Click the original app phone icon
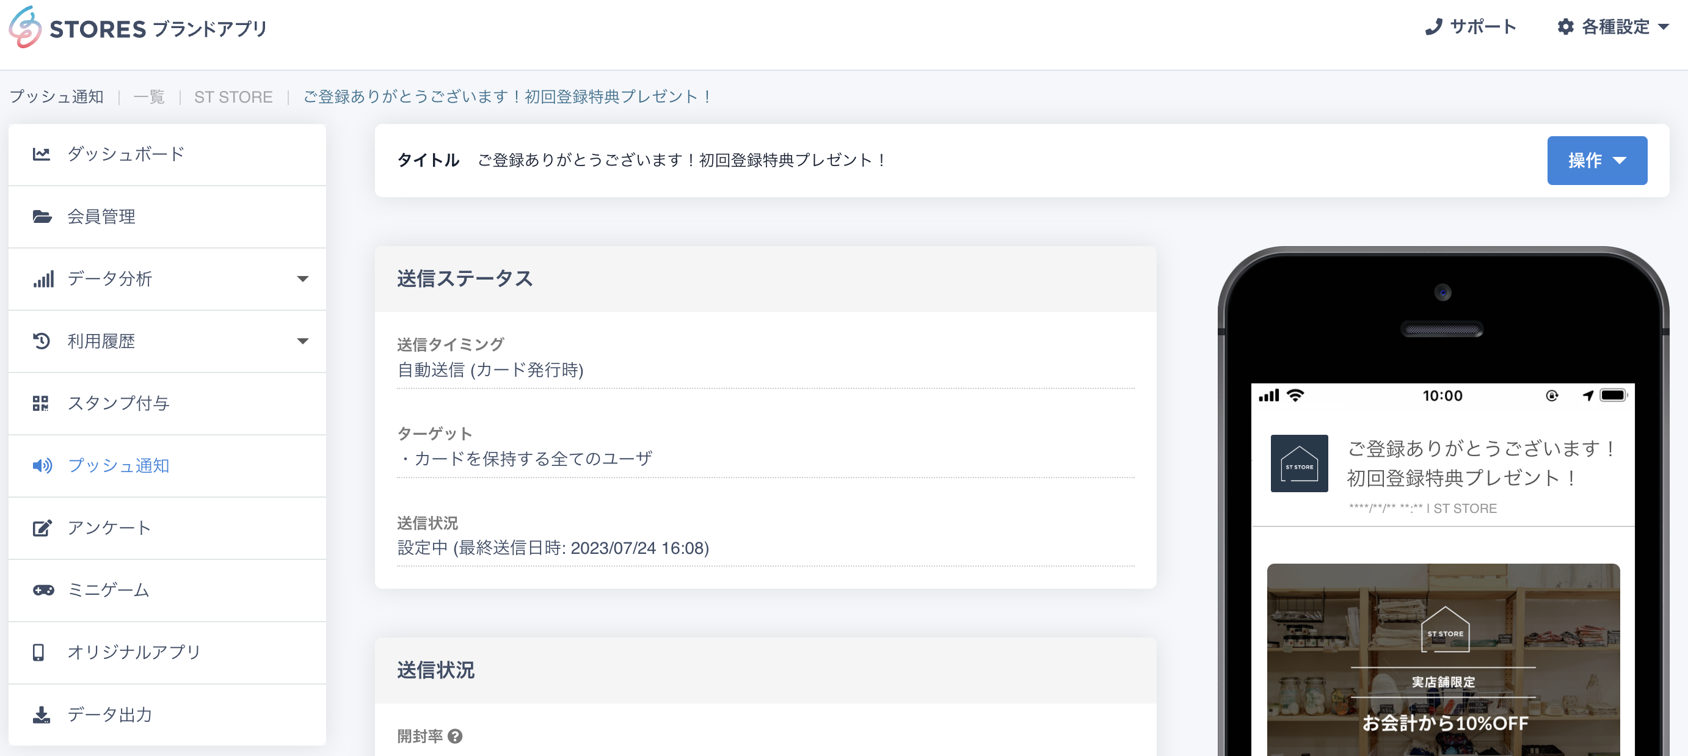Viewport: 1688px width, 756px height. [38, 652]
